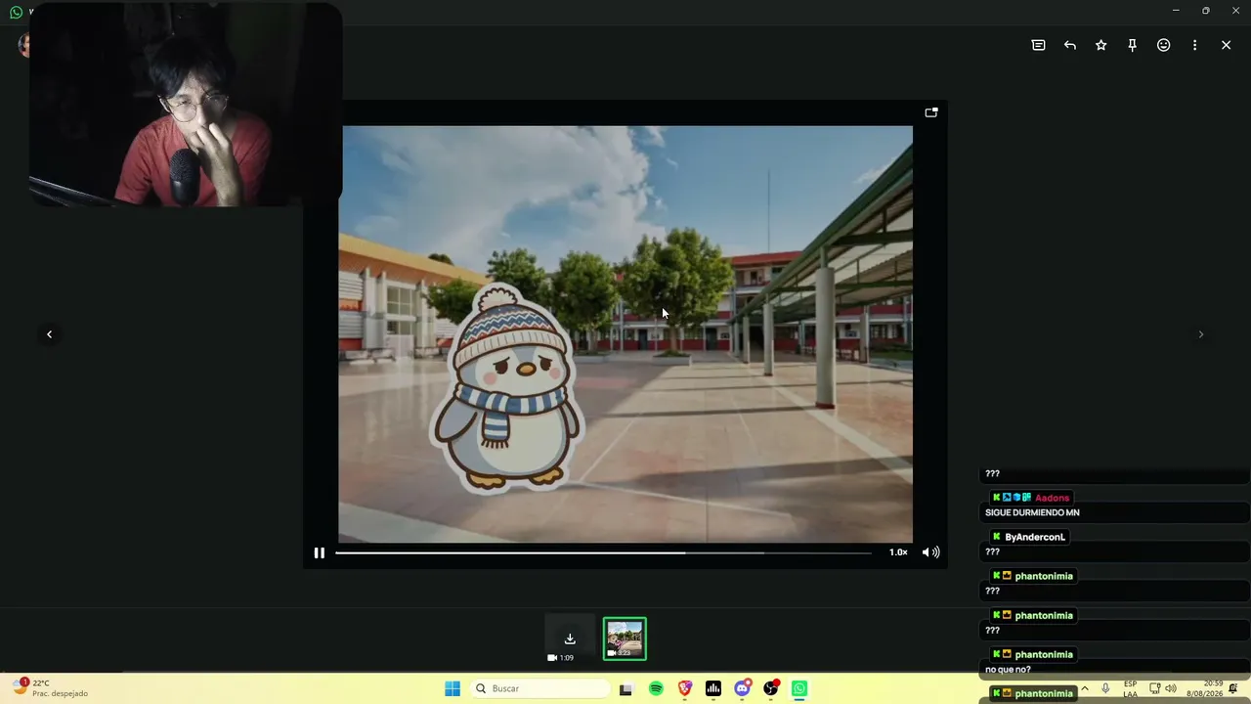The height and width of the screenshot is (704, 1251).
Task: Reply to this media with the arrow icon
Action: [1070, 45]
